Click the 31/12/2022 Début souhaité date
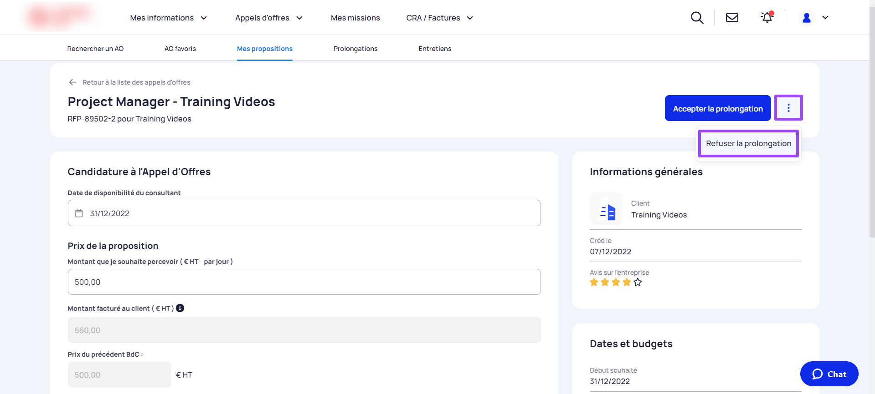 pos(610,381)
